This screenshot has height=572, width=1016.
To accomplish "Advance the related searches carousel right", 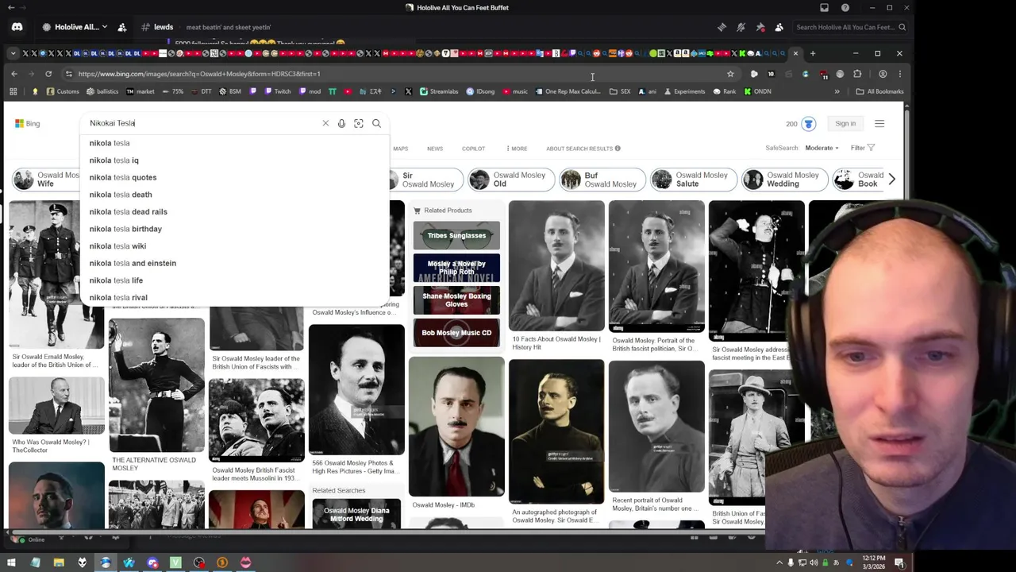I will (891, 180).
